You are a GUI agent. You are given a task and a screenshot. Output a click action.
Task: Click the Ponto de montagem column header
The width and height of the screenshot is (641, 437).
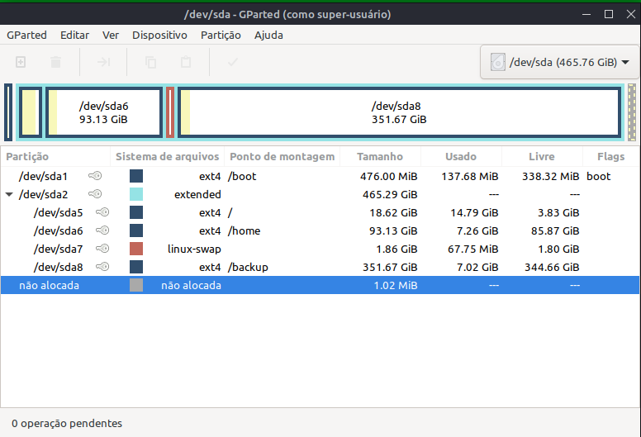[x=282, y=157]
